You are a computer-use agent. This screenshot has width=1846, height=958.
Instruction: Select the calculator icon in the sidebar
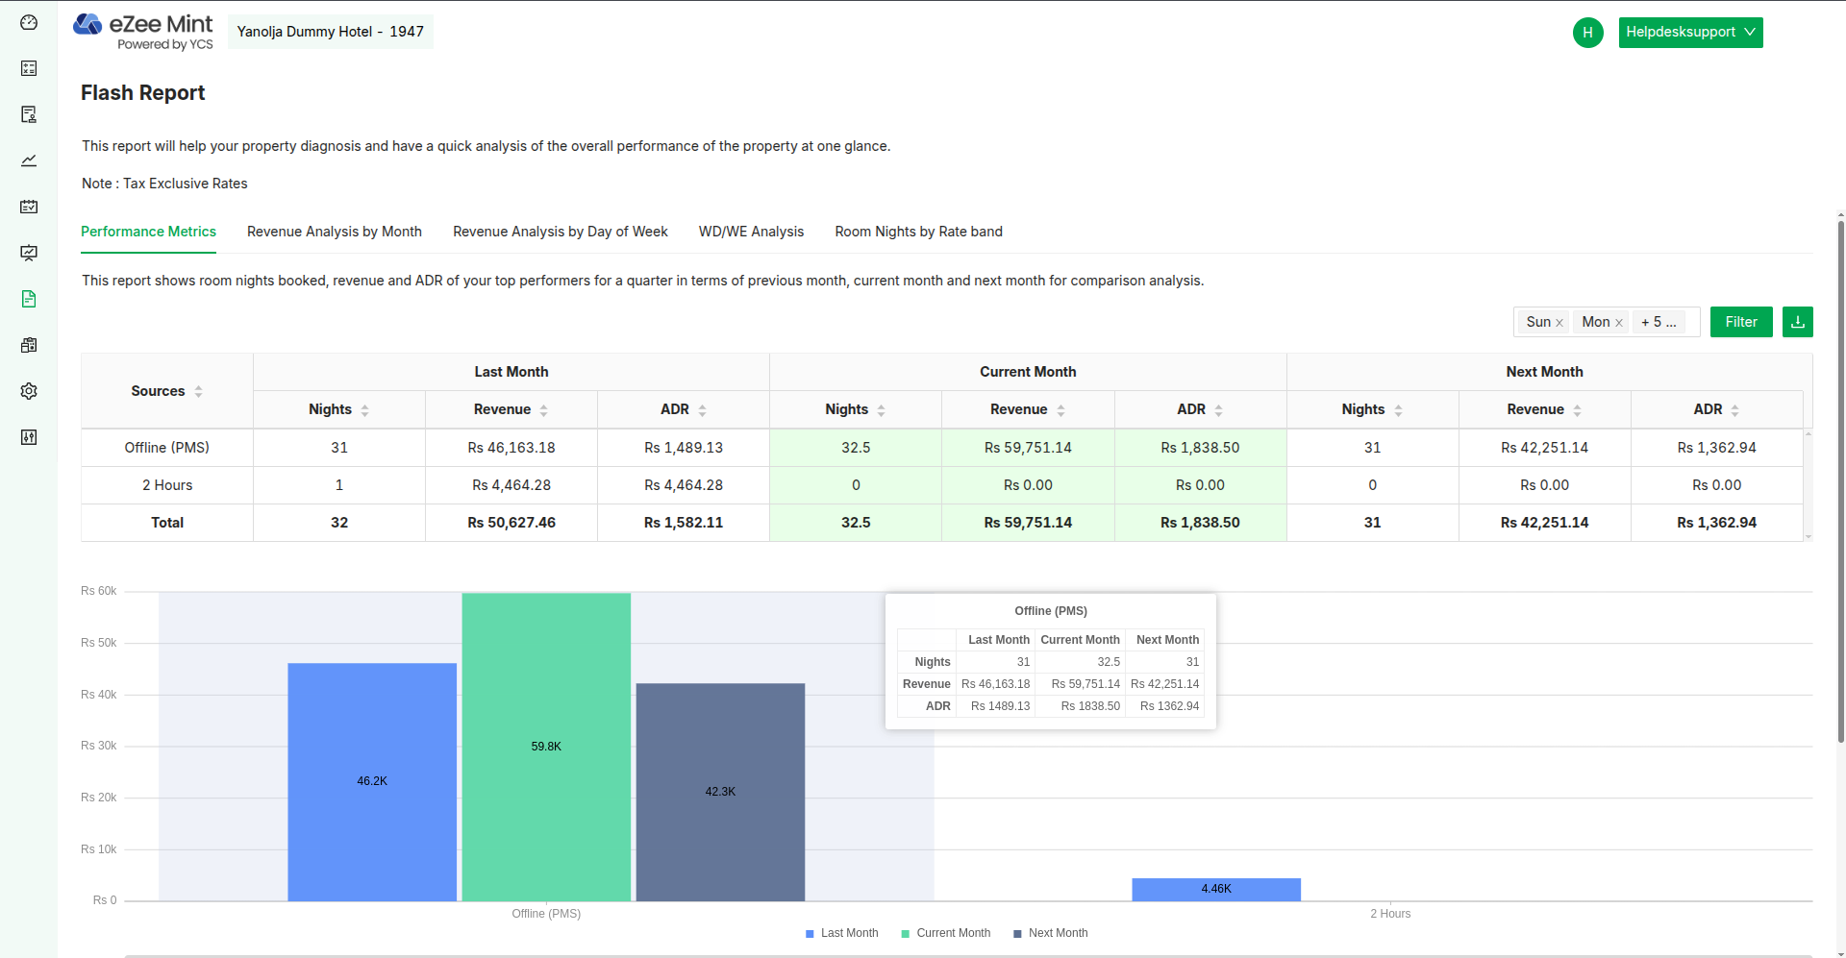tap(29, 68)
